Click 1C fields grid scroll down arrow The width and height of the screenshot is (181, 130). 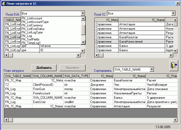(175, 51)
